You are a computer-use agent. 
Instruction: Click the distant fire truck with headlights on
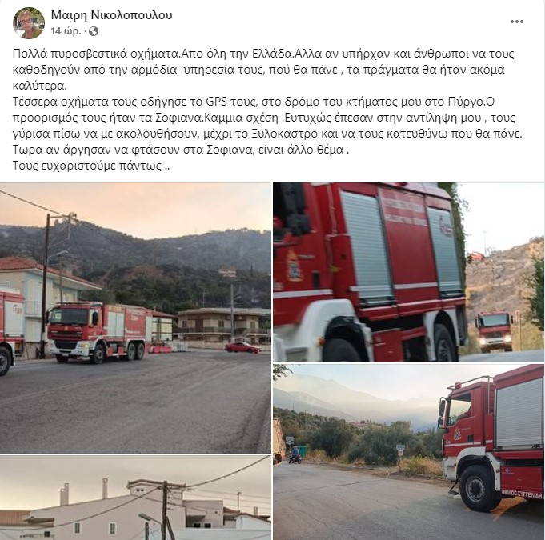tap(494, 331)
